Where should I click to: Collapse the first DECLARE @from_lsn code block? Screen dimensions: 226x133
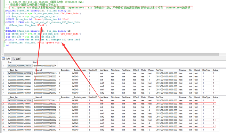coord(5,11)
